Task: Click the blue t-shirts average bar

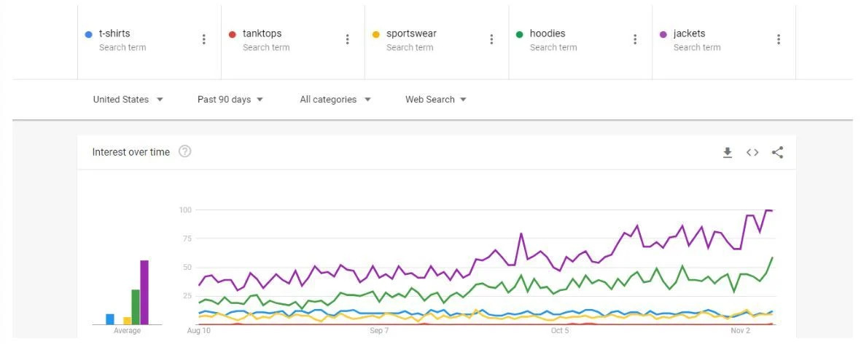Action: pos(110,319)
